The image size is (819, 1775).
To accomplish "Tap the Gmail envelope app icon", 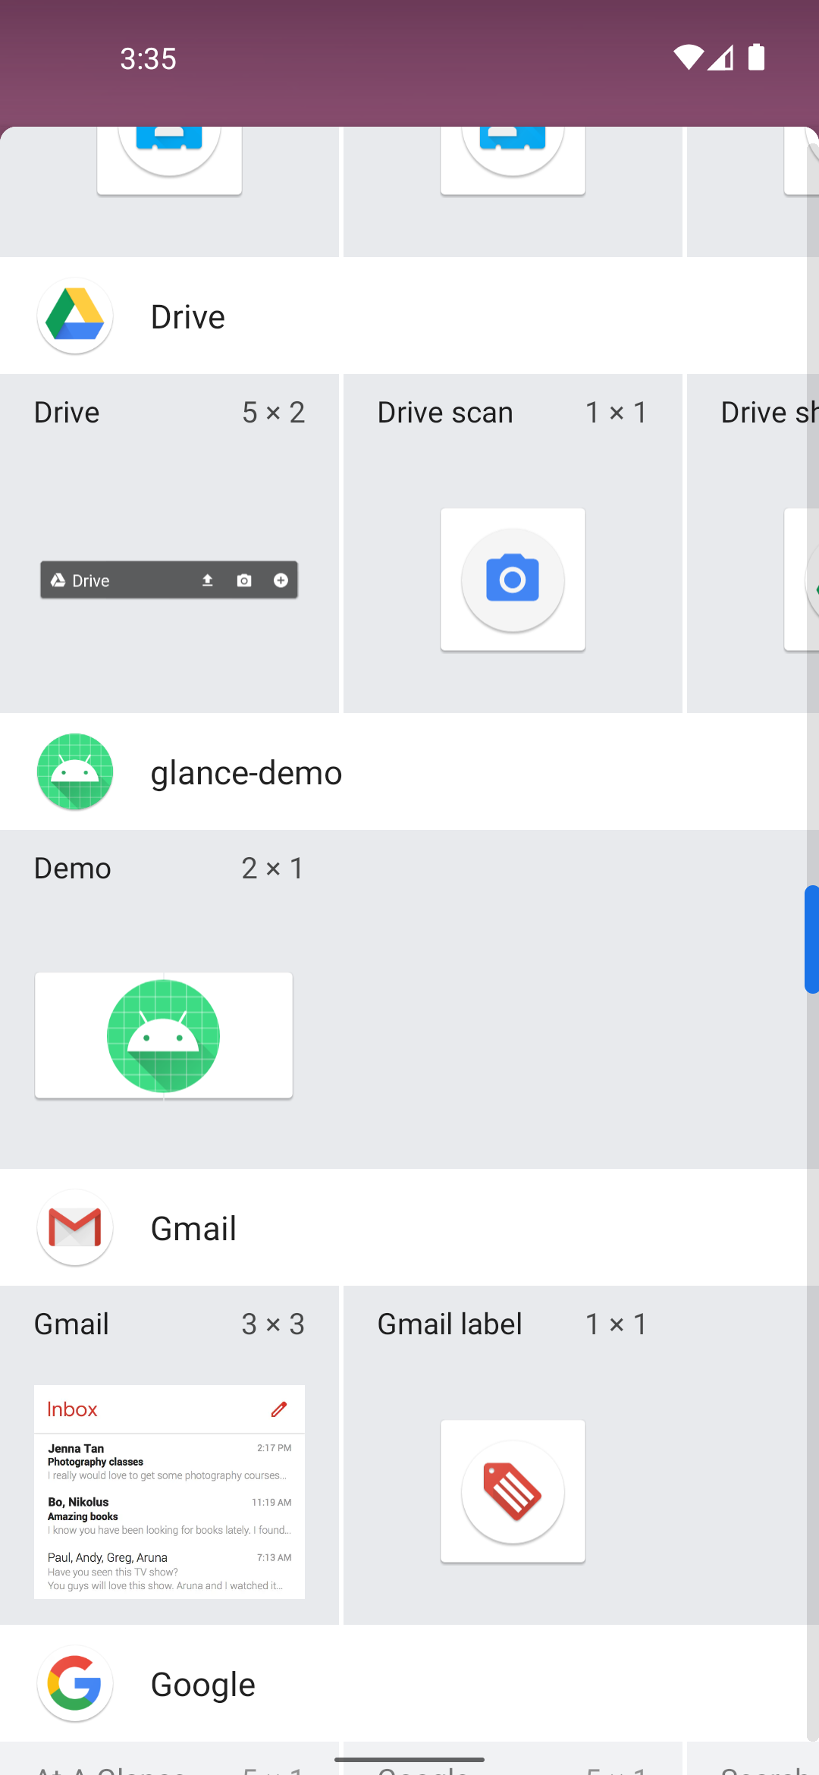I will click(x=75, y=1228).
